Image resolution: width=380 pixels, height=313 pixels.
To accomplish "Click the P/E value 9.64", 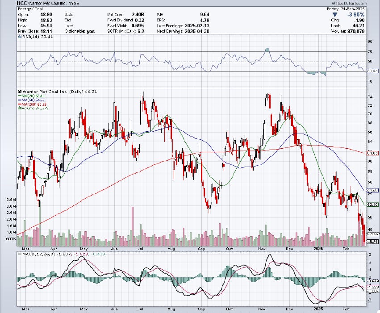I will (205, 15).
